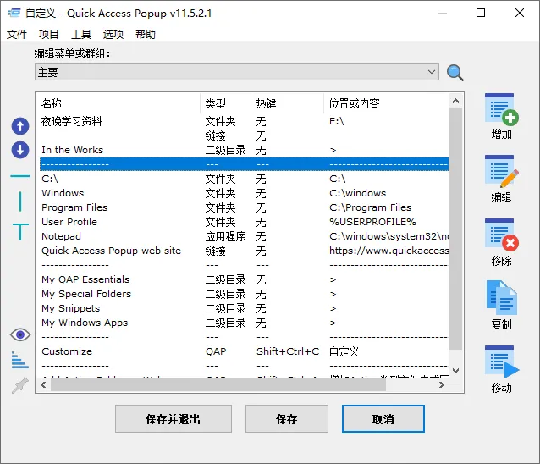Click the 增加 (Add) icon
540x464 pixels.
click(x=501, y=111)
